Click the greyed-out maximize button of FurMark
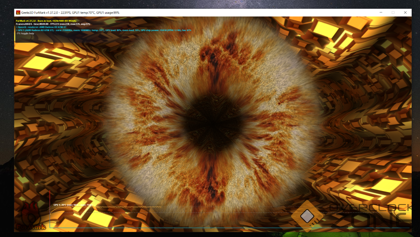Screen dimensions: 420x237 point(393,13)
